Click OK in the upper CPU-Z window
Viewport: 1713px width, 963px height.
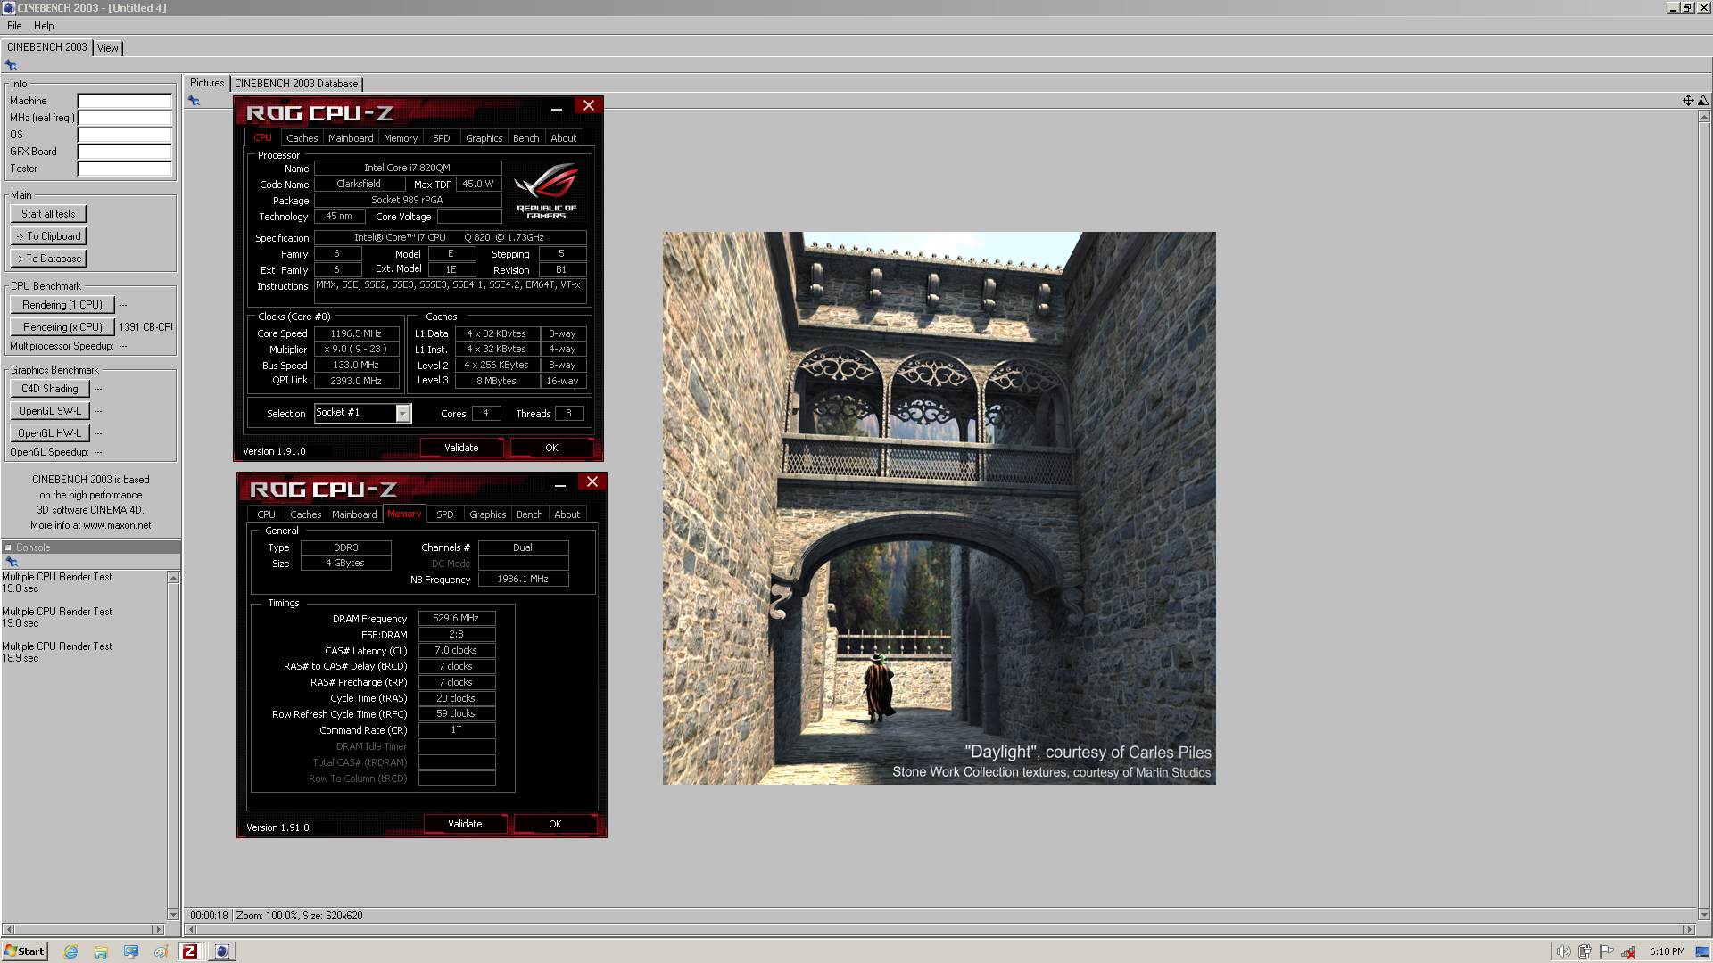tap(551, 448)
